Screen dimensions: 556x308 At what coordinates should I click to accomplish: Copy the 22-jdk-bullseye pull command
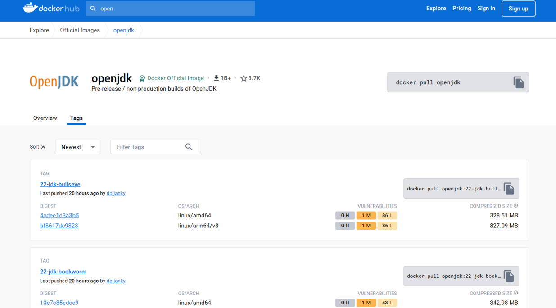point(509,189)
